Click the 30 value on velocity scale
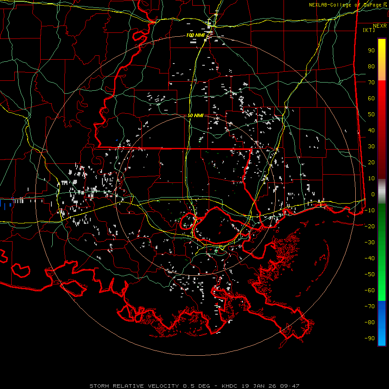 point(371,147)
